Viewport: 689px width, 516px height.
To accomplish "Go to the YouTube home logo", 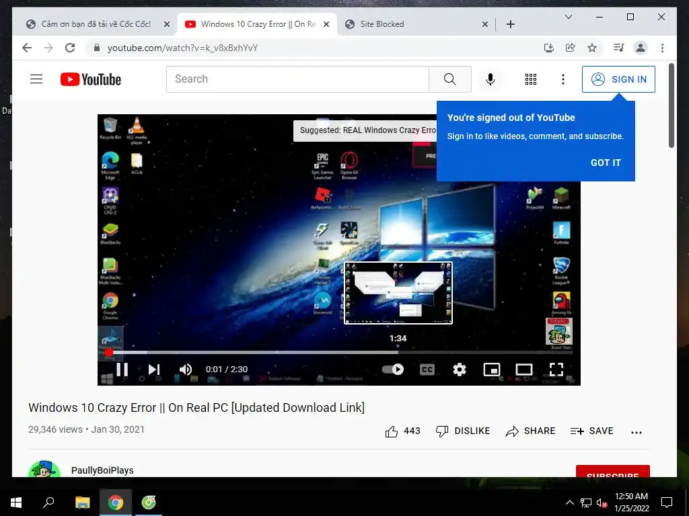I will 91,79.
